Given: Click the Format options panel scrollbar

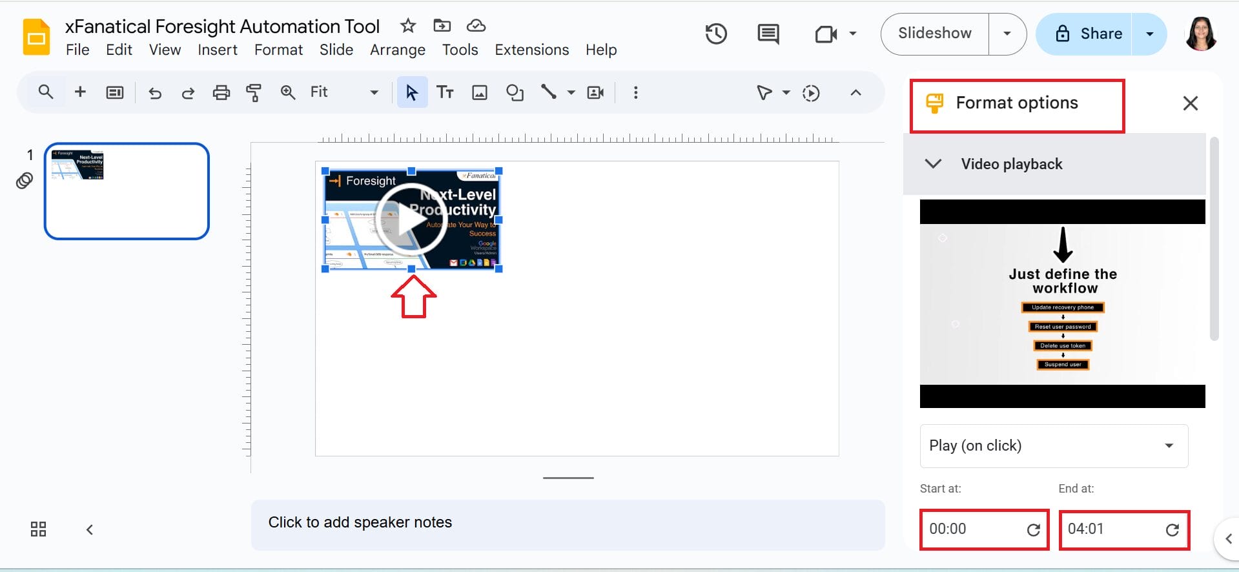Looking at the screenshot, I should tap(1214, 239).
